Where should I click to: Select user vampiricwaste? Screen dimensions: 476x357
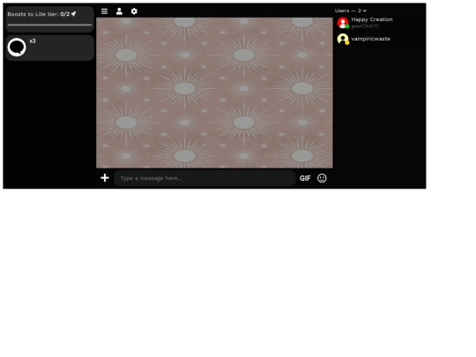[x=371, y=39]
